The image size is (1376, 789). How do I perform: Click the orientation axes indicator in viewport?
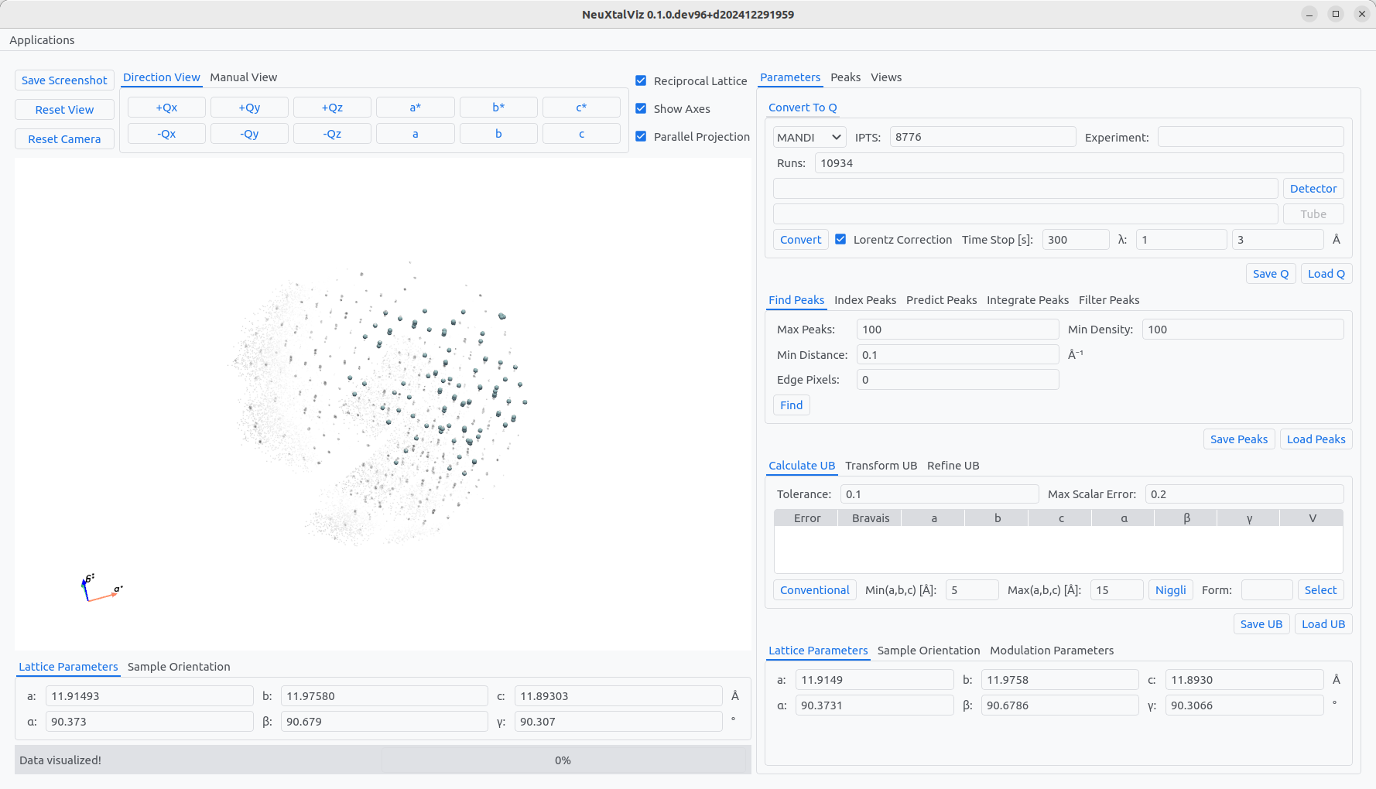[99, 589]
